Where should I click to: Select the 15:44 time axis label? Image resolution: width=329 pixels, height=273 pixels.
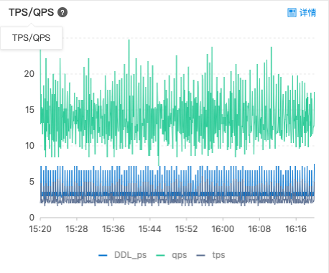150,229
